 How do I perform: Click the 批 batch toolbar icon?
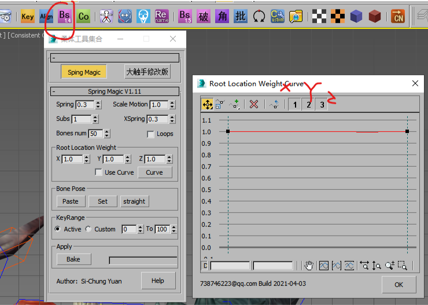pyautogui.click(x=241, y=16)
